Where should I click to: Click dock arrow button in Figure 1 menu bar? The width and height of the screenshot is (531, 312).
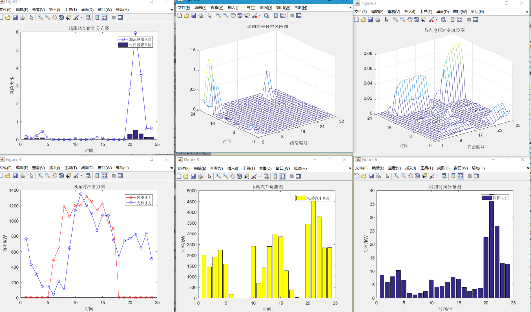point(172,10)
